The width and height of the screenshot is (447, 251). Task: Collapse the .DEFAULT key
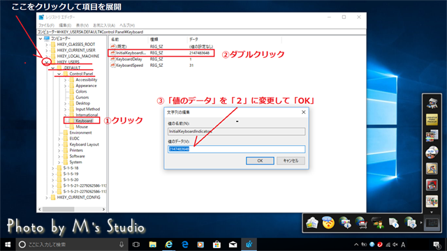point(53,68)
